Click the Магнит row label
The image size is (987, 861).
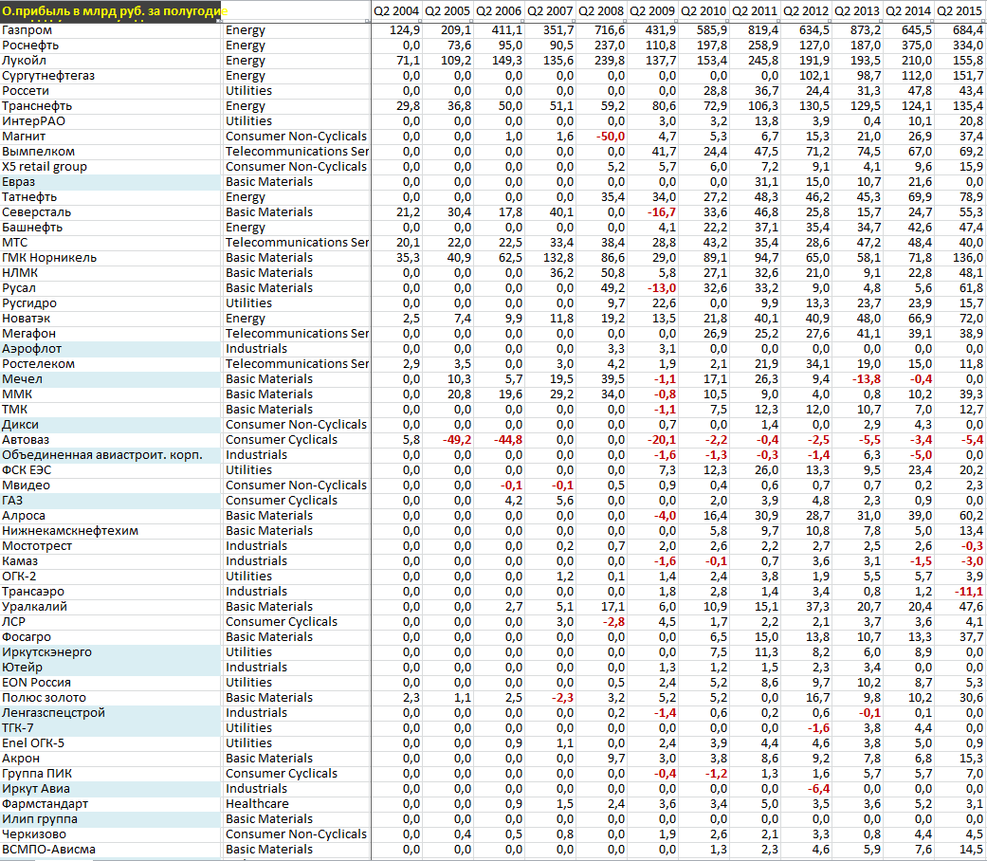(x=112, y=136)
